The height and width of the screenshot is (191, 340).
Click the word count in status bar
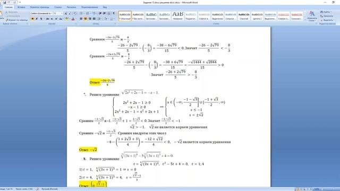24,189
